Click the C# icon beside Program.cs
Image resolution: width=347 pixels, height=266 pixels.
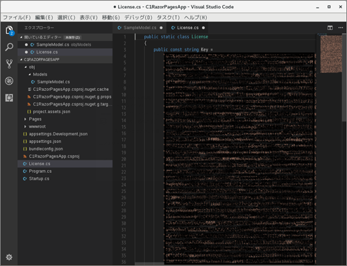[25, 172]
